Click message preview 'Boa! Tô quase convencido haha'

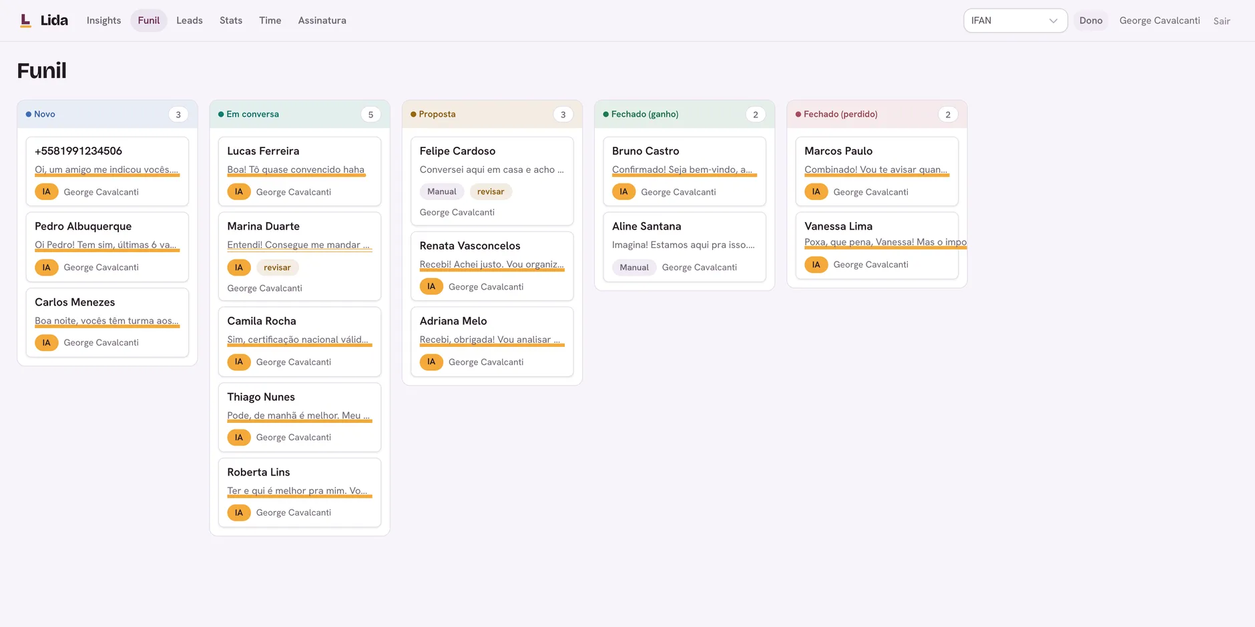coord(296,169)
